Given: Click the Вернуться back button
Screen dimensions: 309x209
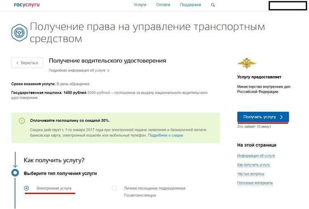Looking at the screenshot, I should (27, 63).
